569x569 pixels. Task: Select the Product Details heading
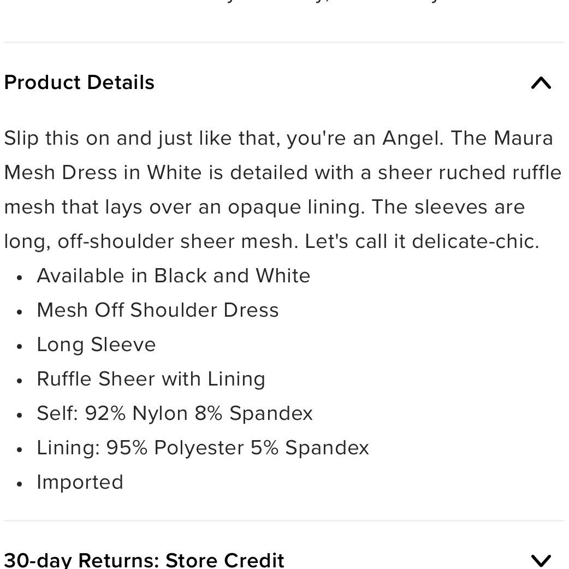tap(79, 82)
